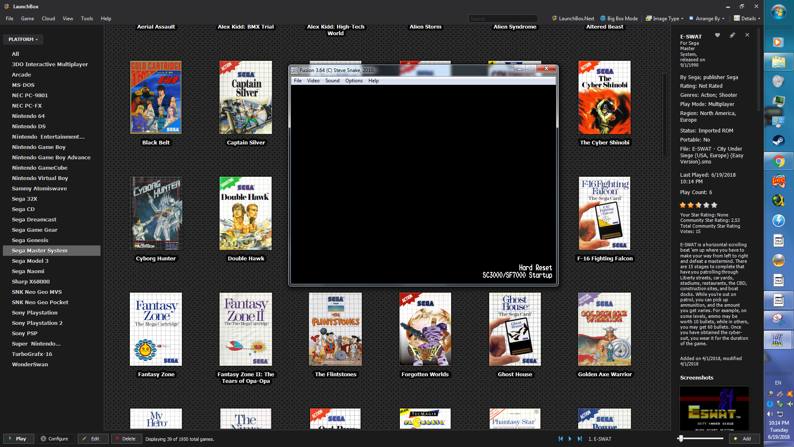Open the Fusion window Sound menu
This screenshot has height=447, width=794.
click(332, 81)
